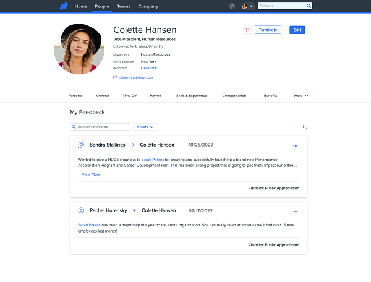Expand the feedback with View More

(x=89, y=174)
